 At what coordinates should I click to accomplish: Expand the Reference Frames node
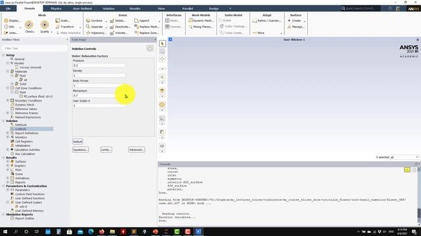pos(8,113)
